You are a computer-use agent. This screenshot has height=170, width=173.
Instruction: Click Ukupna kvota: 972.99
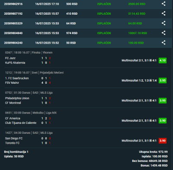point(153,152)
